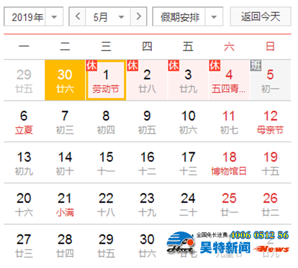Click the 休 rest badge on May 1
The width and height of the screenshot is (298, 268).
(92, 65)
